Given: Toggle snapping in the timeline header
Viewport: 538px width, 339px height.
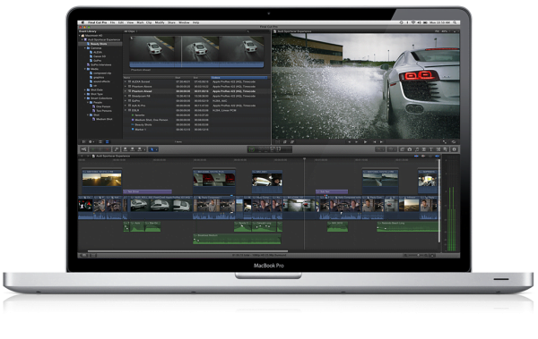Looking at the screenshot, I should click(438, 157).
